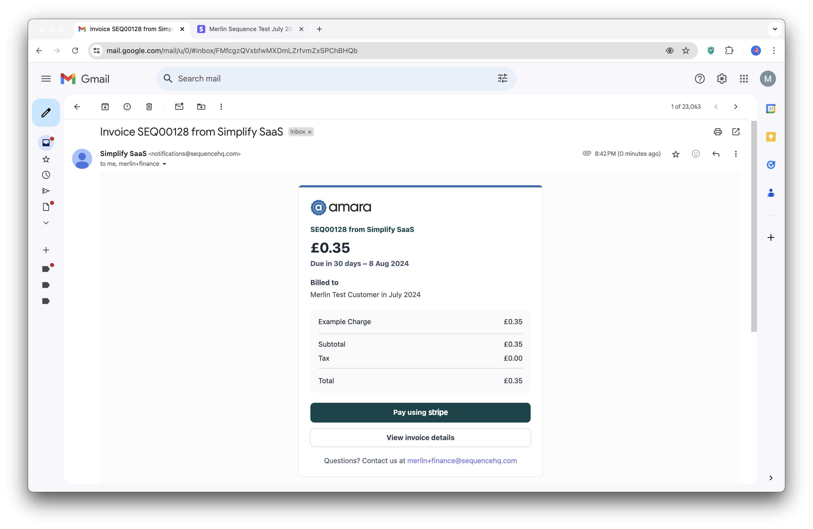
Task: Click the Compose pencil button
Action: (46, 113)
